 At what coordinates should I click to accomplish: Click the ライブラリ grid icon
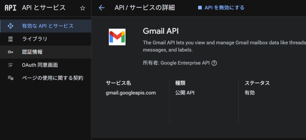pyautogui.click(x=10, y=39)
